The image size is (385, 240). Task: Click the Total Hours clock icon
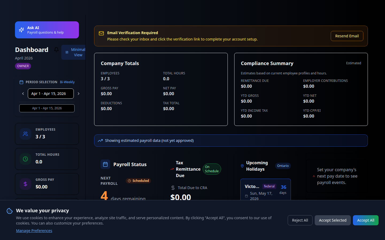tap(25, 159)
